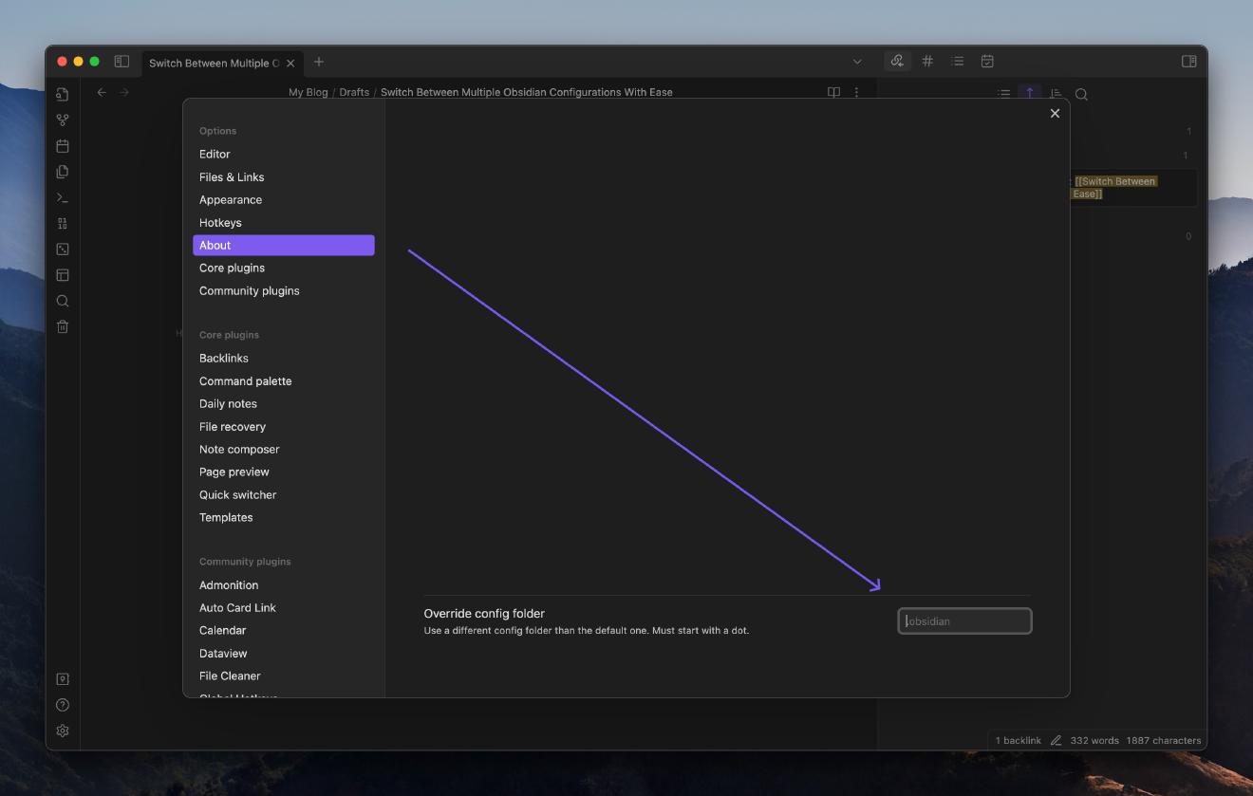This screenshot has height=796, width=1253.
Task: Click the trash can ribbon icon
Action: [x=63, y=326]
